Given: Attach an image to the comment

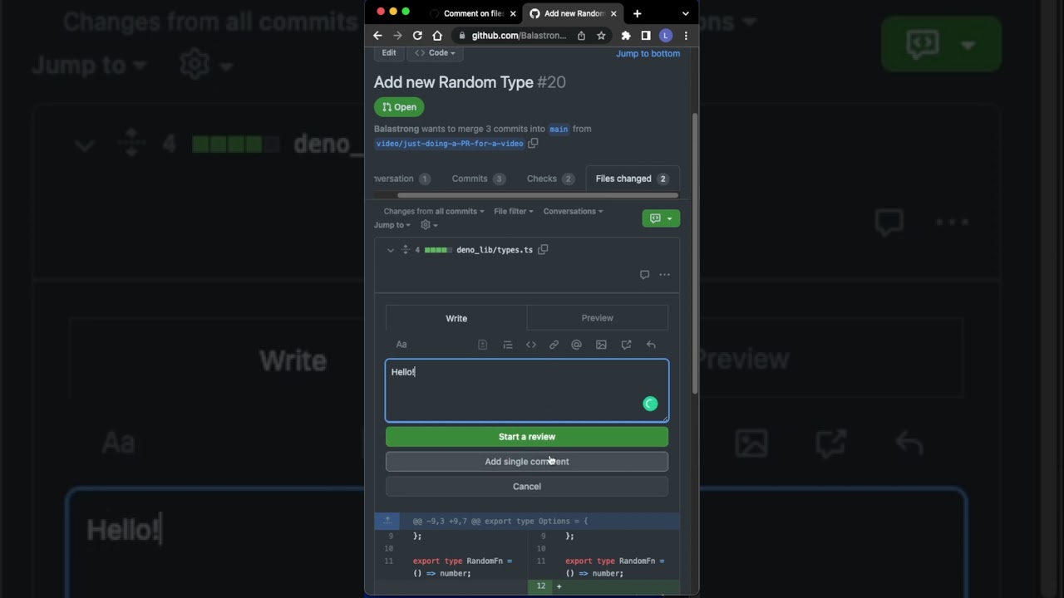Looking at the screenshot, I should pos(601,345).
